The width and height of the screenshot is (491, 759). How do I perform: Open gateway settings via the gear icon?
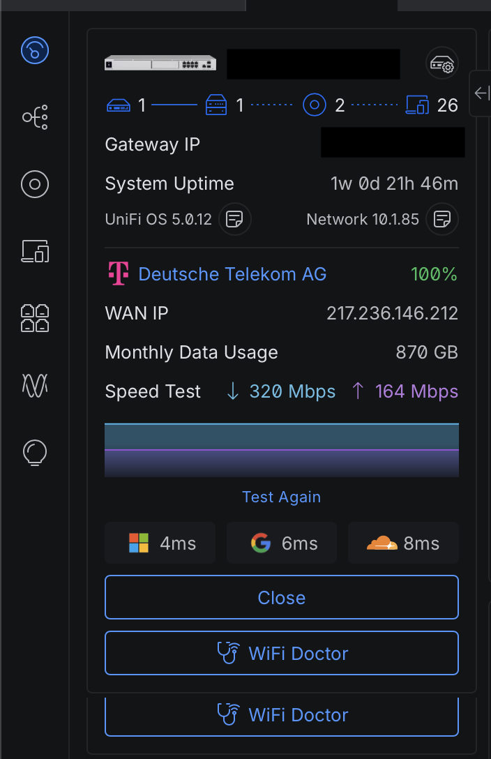[442, 63]
